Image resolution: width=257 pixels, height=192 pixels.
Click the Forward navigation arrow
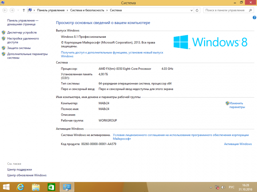[x=12, y=10]
